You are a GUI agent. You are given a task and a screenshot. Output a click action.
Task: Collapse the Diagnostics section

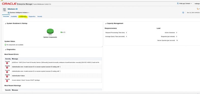point(6,50)
